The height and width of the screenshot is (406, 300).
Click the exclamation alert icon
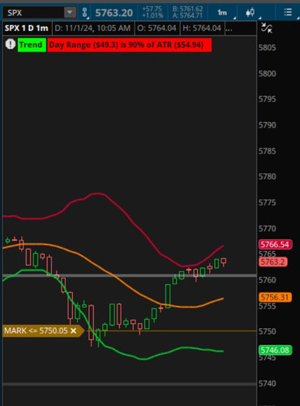(x=11, y=44)
